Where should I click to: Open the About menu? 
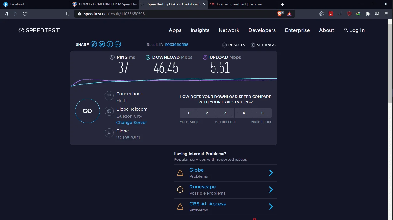coord(327,30)
